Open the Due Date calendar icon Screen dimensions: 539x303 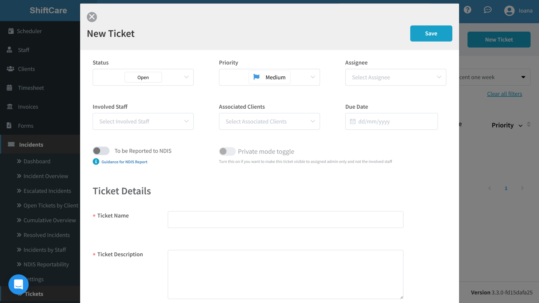[x=353, y=121]
